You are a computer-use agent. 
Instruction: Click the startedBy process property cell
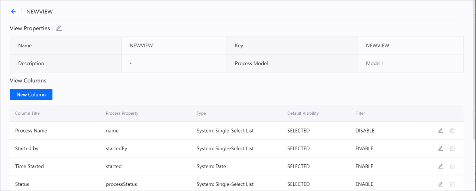[117, 148]
